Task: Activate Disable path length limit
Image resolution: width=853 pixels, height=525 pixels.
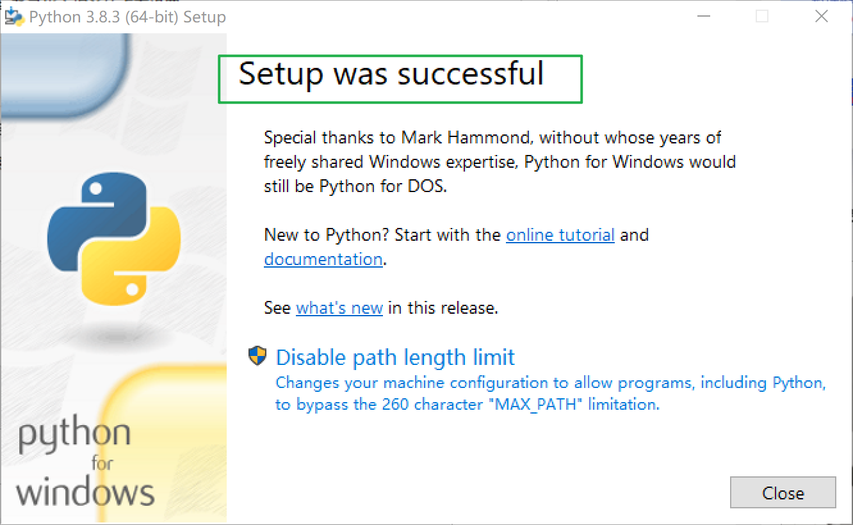Action: coord(395,357)
